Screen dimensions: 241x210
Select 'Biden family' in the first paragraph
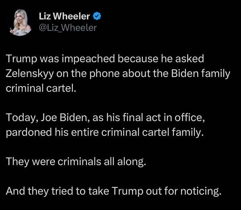tap(200, 74)
